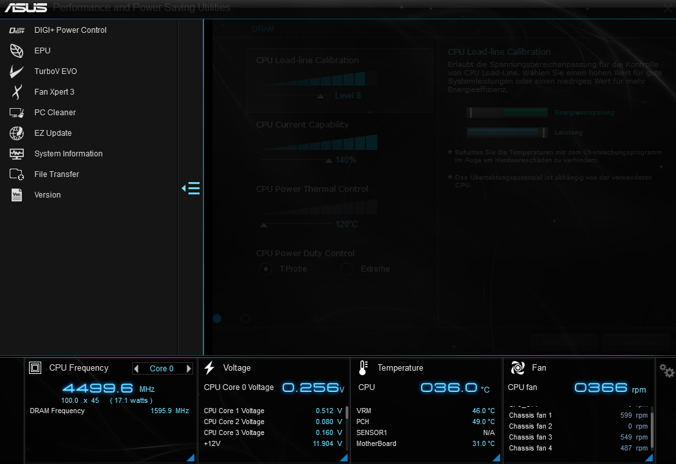Switch to the DRAM tab
676x464 pixels.
263,29
